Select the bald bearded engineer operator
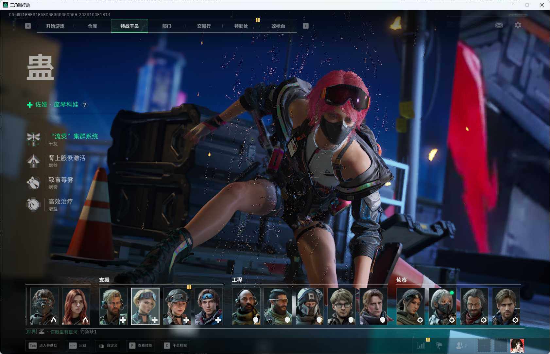Screen dimensions: 550x354 [x=246, y=307]
